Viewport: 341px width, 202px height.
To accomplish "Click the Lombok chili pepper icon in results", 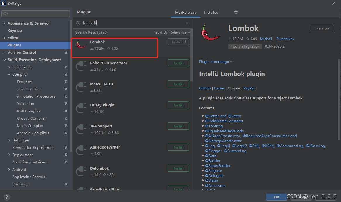I will coord(81,45).
